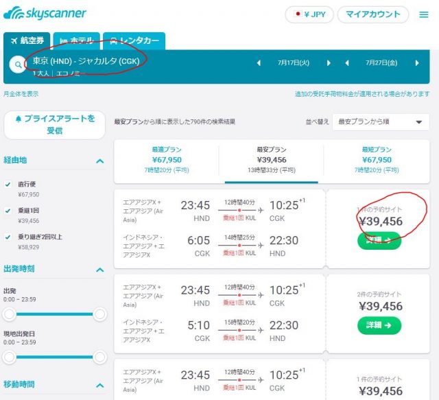Open ¥ JPY currency selector
The height and width of the screenshot is (400, 439).
[309, 14]
